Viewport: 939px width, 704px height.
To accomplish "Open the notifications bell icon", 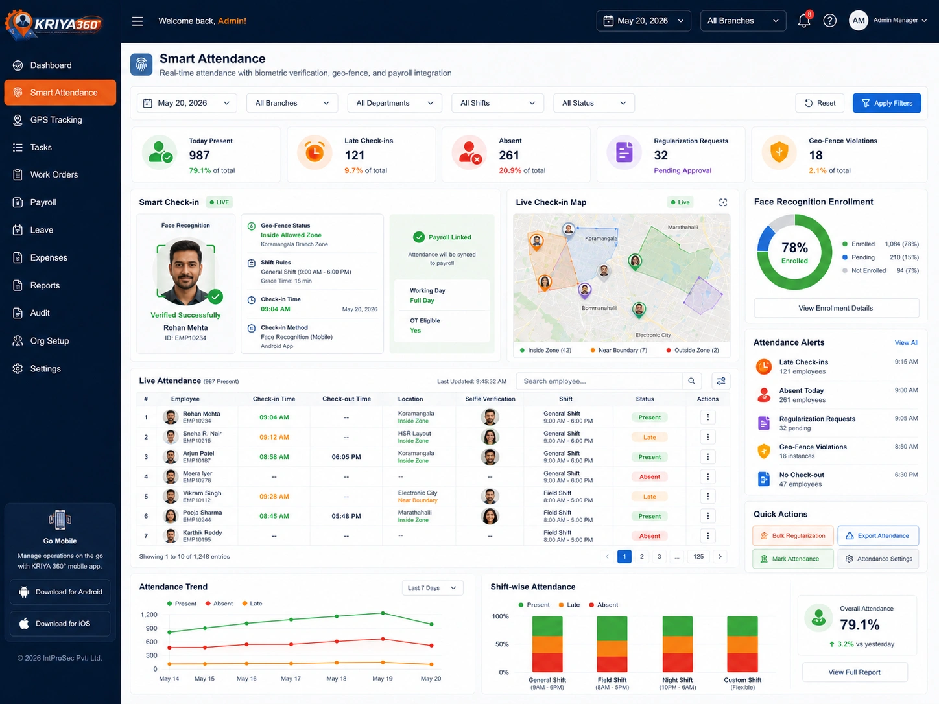I will [x=804, y=21].
